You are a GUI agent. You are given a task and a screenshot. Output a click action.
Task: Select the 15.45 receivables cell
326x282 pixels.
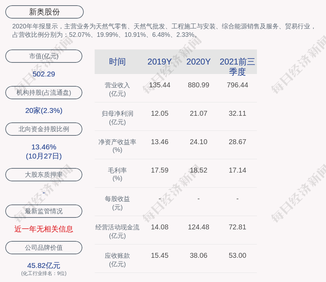(159, 255)
